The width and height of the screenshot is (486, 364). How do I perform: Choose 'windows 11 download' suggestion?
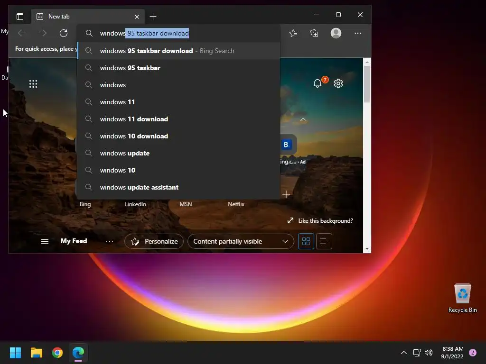pyautogui.click(x=178, y=119)
